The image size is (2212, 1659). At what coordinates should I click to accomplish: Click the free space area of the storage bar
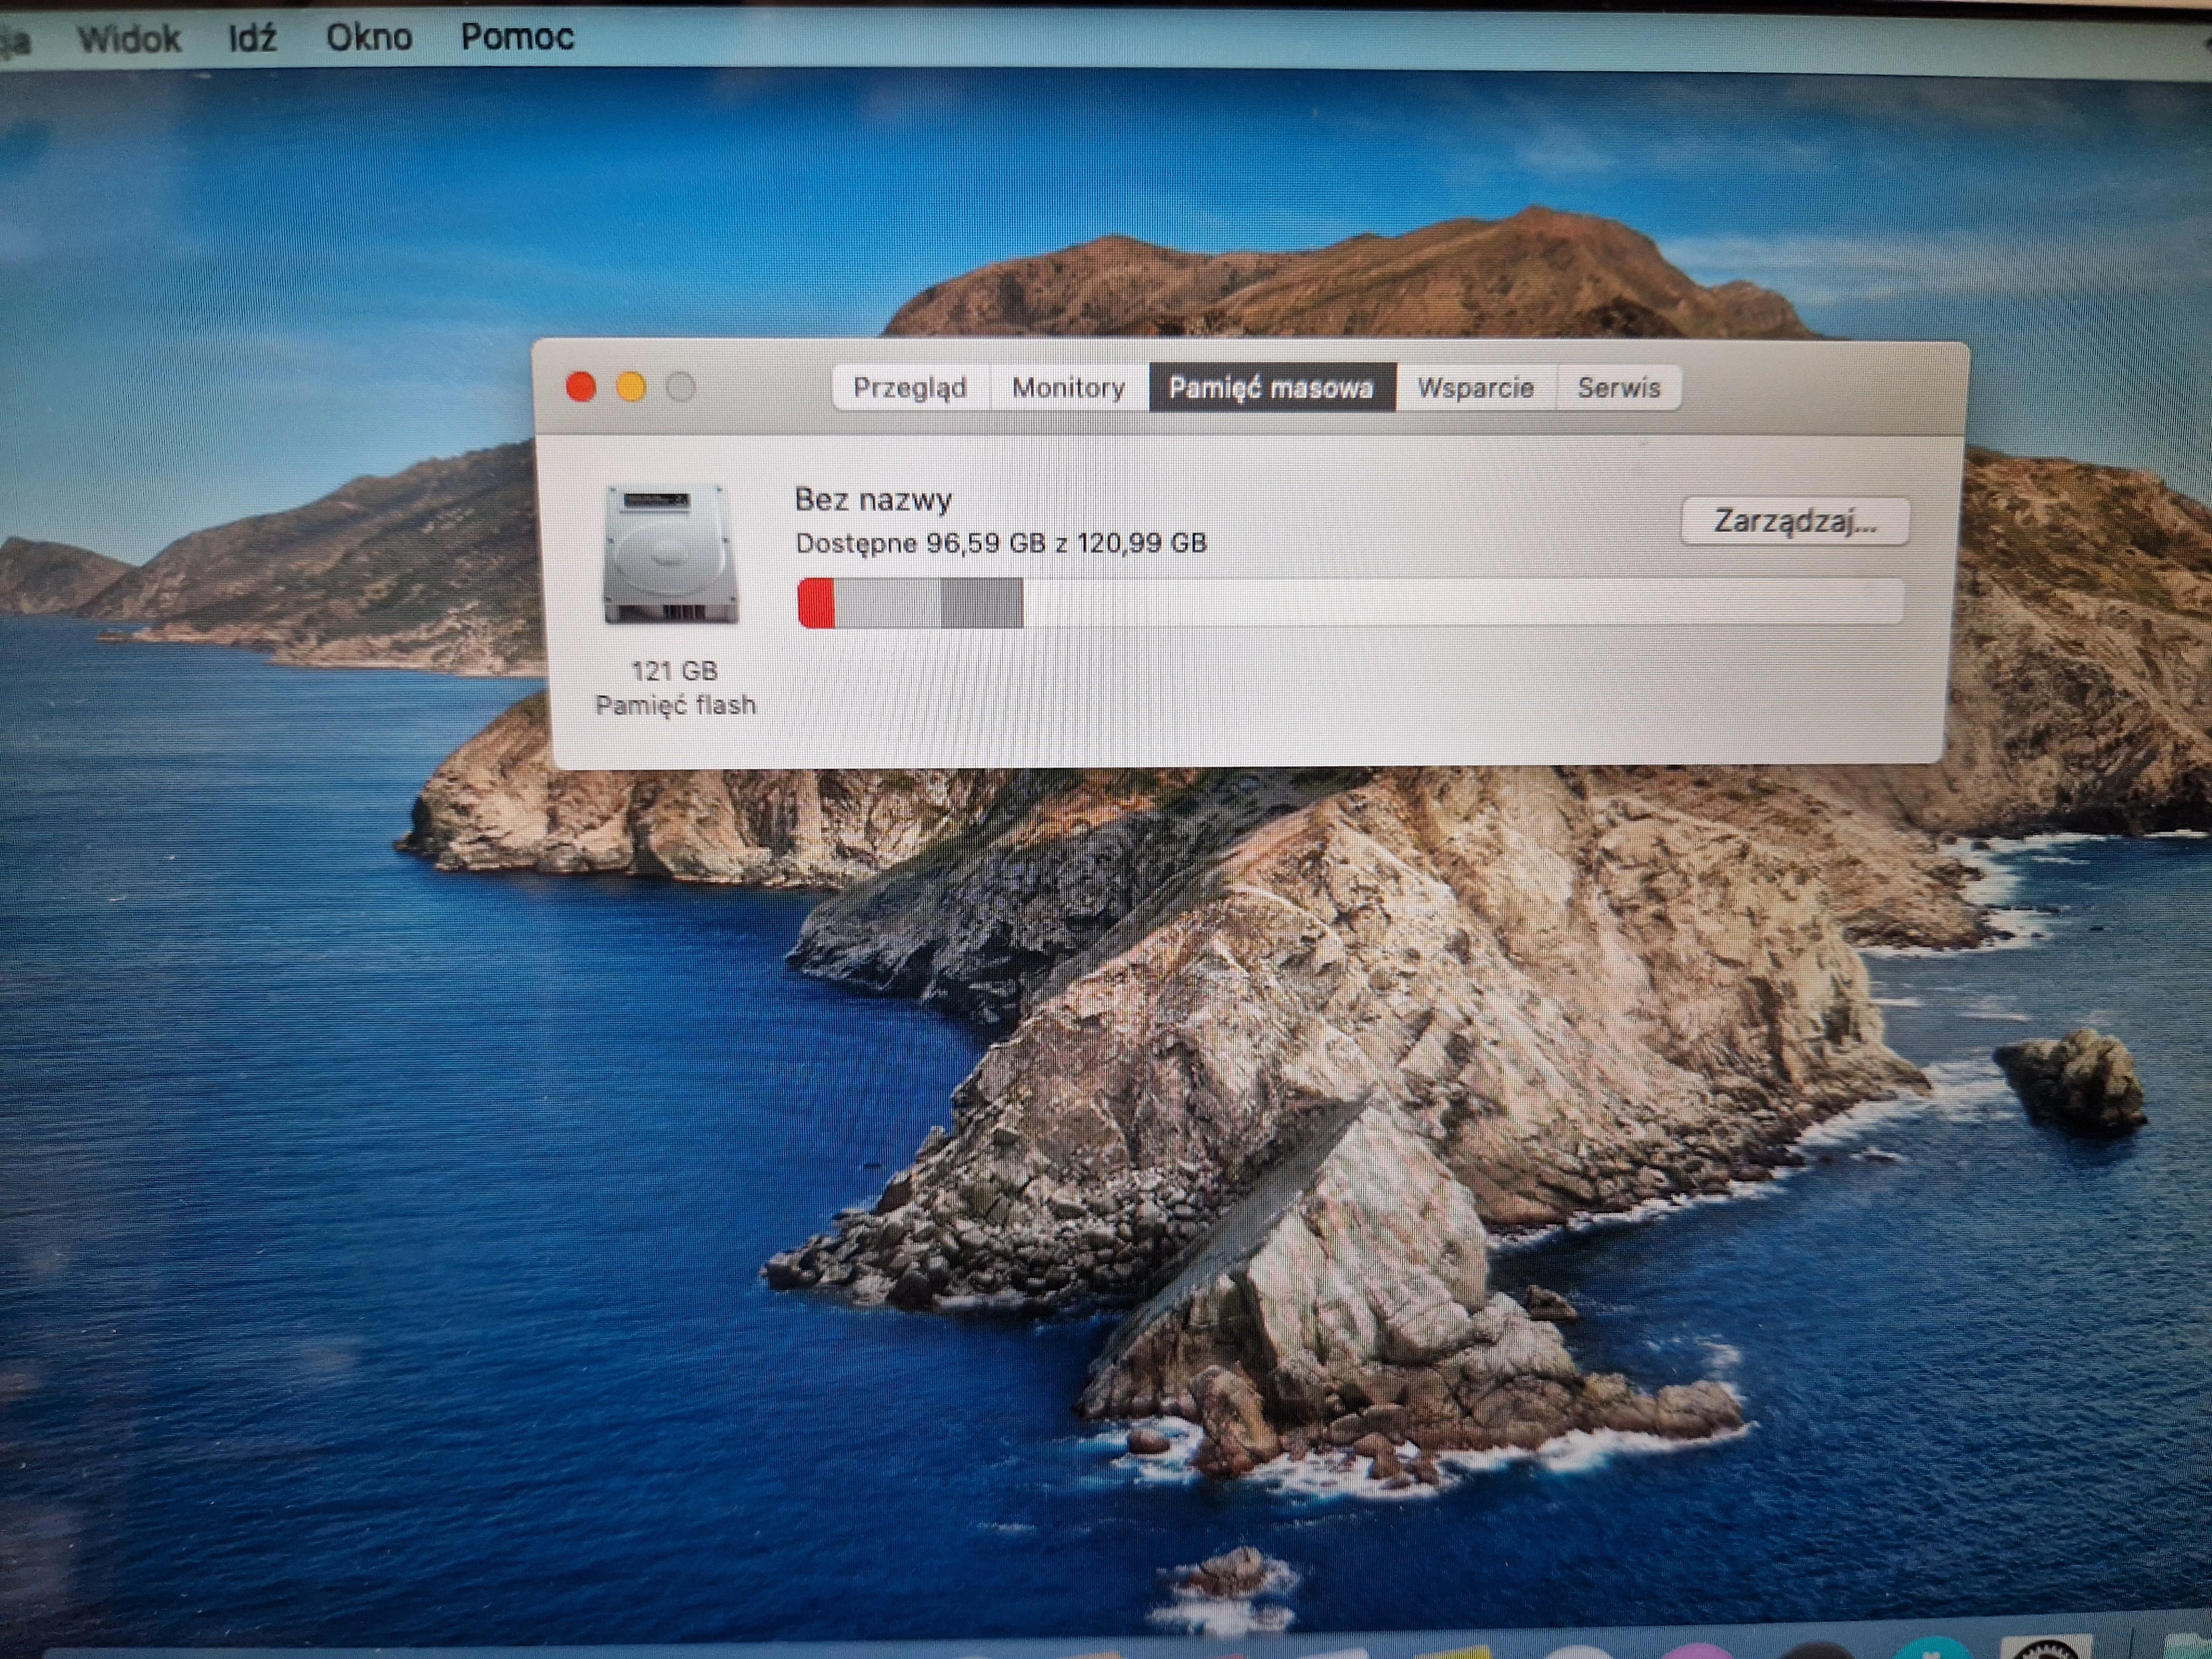(1460, 603)
